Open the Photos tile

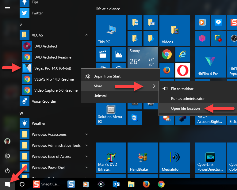119,54
